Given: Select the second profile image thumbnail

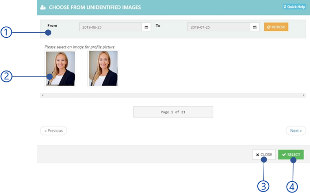Looking at the screenshot, I should tap(103, 68).
